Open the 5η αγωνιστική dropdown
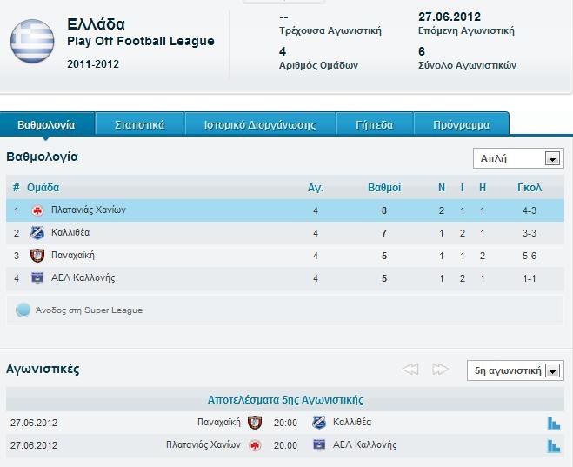The image size is (573, 467). tap(516, 370)
